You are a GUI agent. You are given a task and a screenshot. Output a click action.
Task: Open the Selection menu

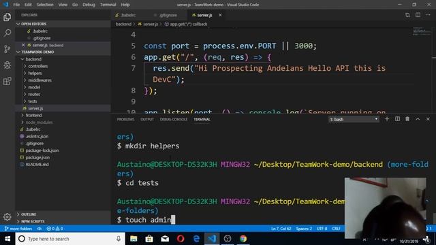pos(45,5)
